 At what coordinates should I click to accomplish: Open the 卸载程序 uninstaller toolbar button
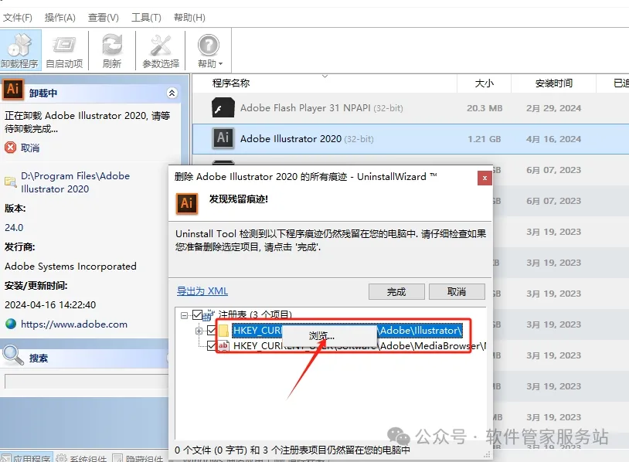point(19,50)
